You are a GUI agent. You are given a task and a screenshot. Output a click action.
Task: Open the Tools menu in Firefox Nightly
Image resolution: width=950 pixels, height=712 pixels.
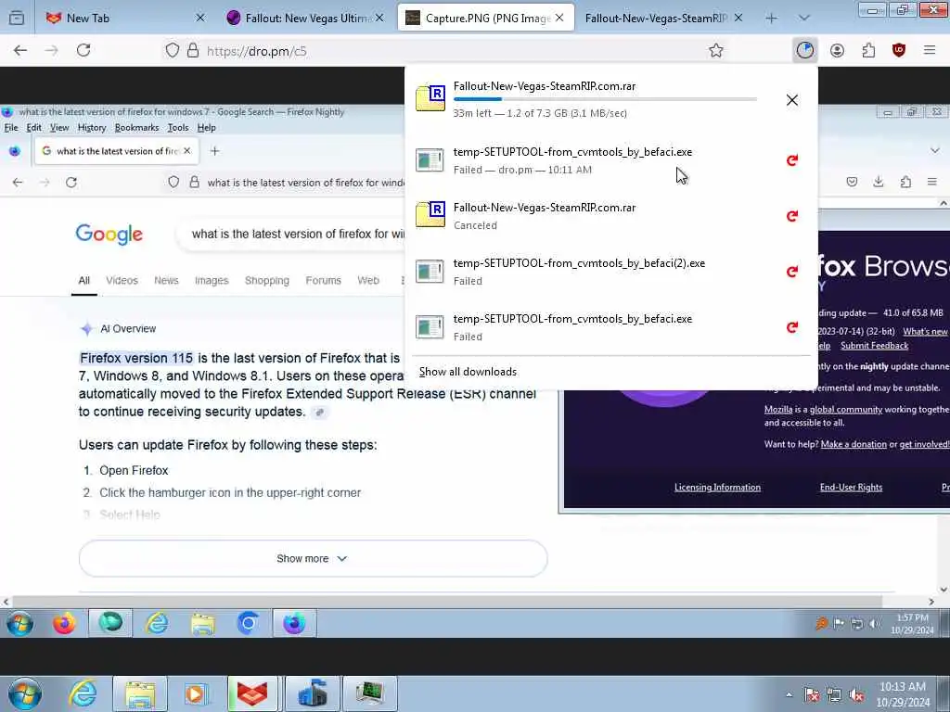click(x=178, y=128)
